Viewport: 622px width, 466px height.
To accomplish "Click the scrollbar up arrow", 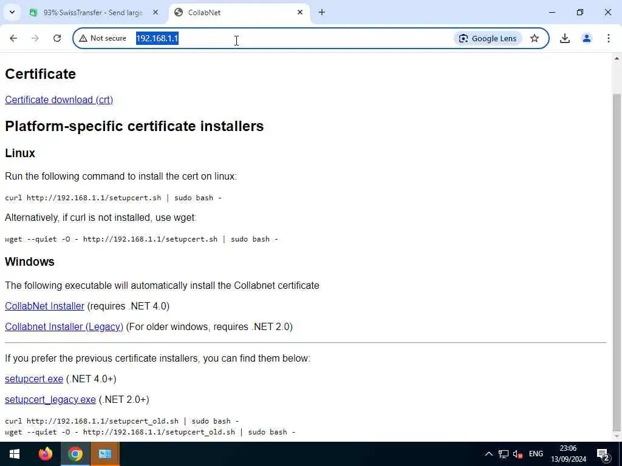I will click(x=617, y=59).
